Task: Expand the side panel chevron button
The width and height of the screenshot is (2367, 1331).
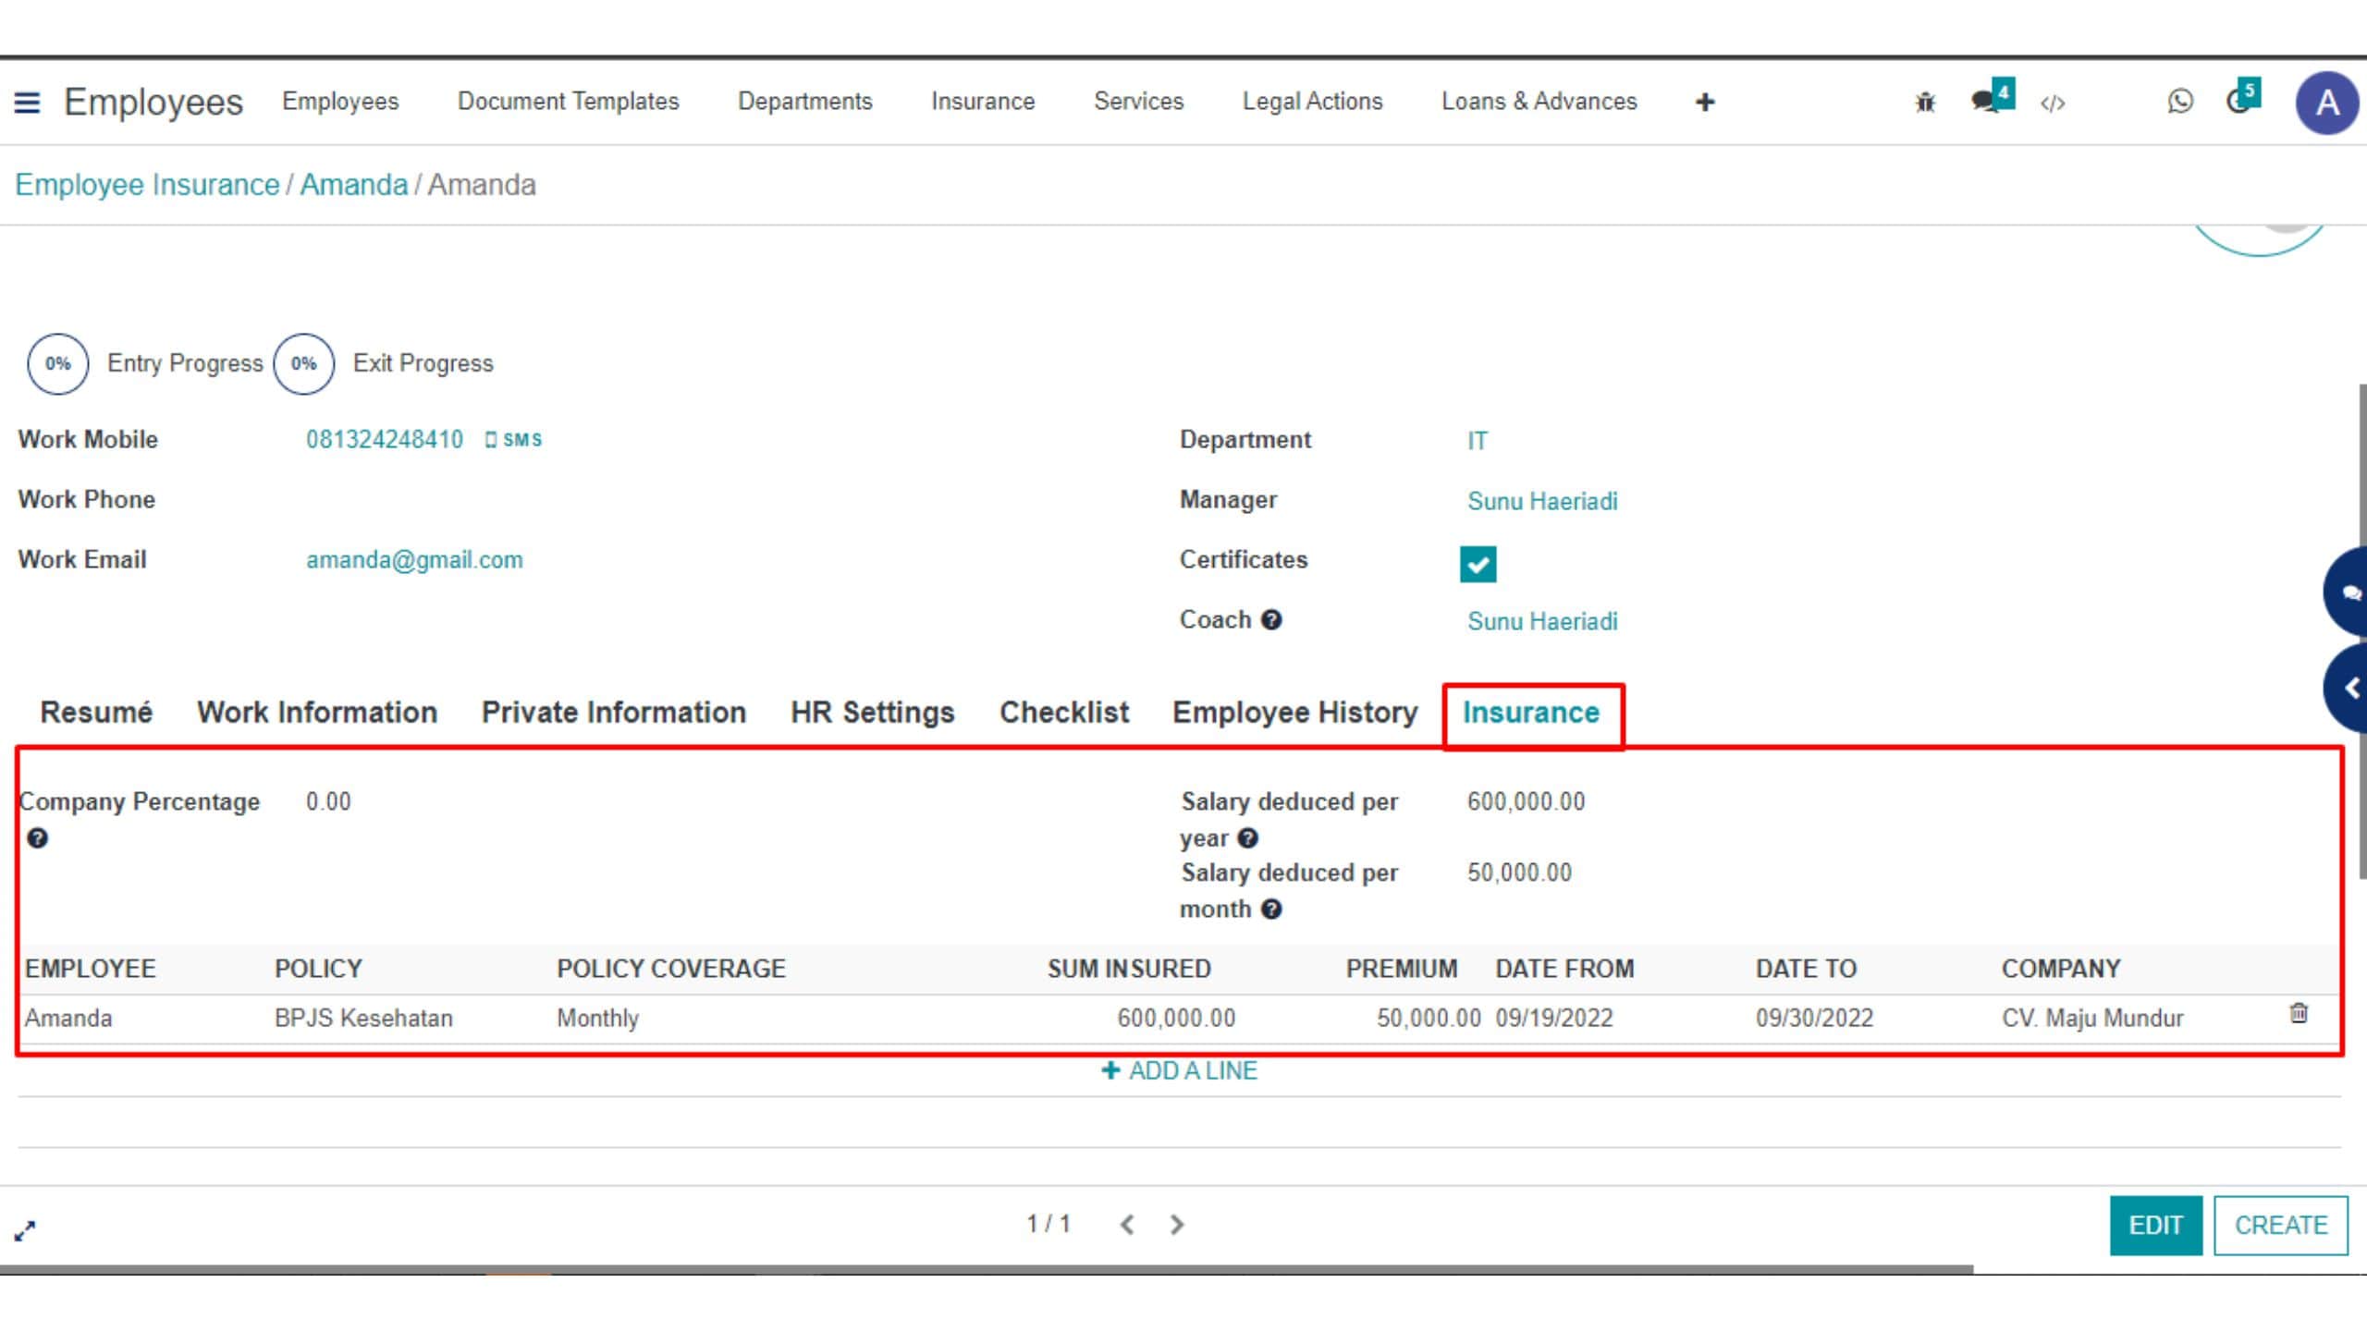Action: (2347, 689)
